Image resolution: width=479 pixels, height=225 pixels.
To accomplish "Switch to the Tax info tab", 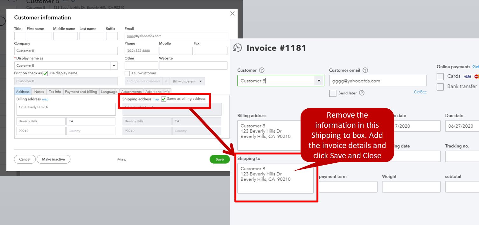I will pos(55,92).
